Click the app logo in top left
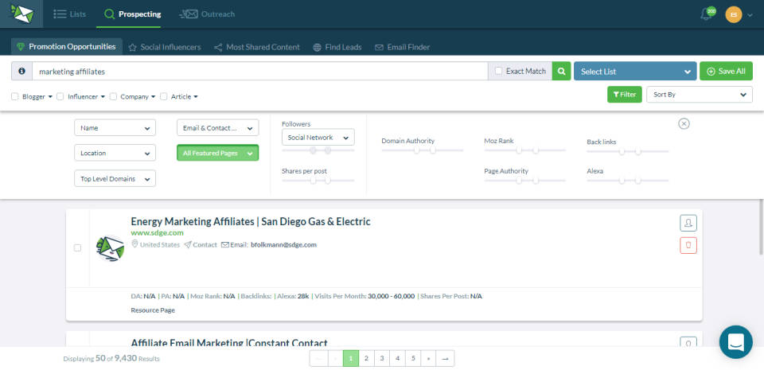Viewport: 764px width, 370px height. click(x=21, y=14)
